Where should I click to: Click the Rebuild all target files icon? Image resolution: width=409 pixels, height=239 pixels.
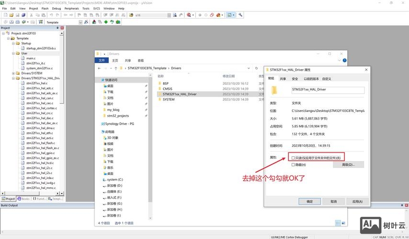coord(17,22)
